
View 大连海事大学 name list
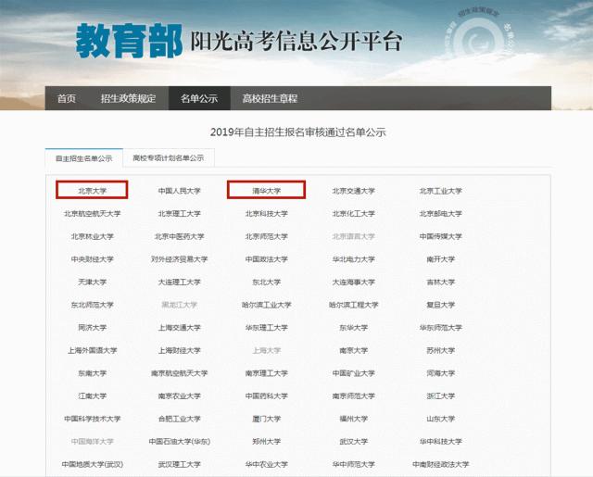pos(354,282)
